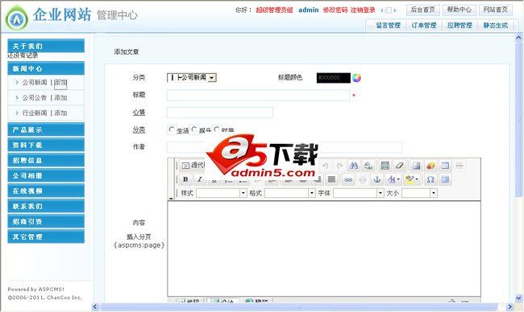
Task: Click the Italic formatting icon
Action: tap(199, 179)
